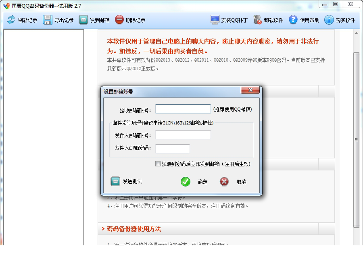Choose 安装QQ补丁 in the toolbar

(234, 21)
